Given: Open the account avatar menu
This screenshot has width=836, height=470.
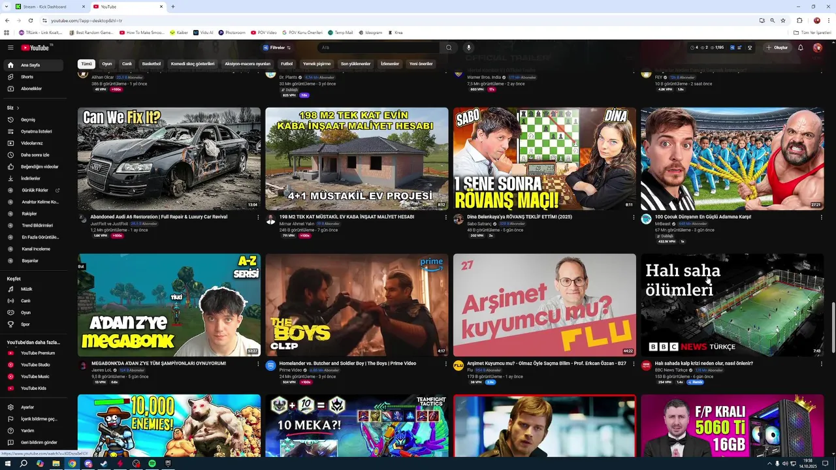Looking at the screenshot, I should pyautogui.click(x=818, y=48).
